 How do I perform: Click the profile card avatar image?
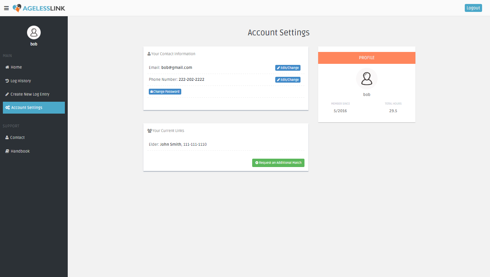pyautogui.click(x=366, y=79)
